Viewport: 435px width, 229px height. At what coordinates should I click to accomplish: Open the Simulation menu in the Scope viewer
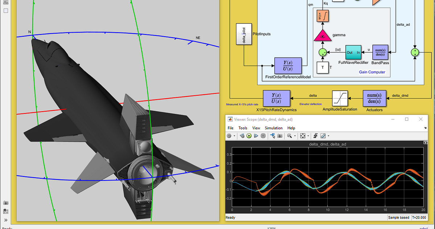tap(274, 128)
